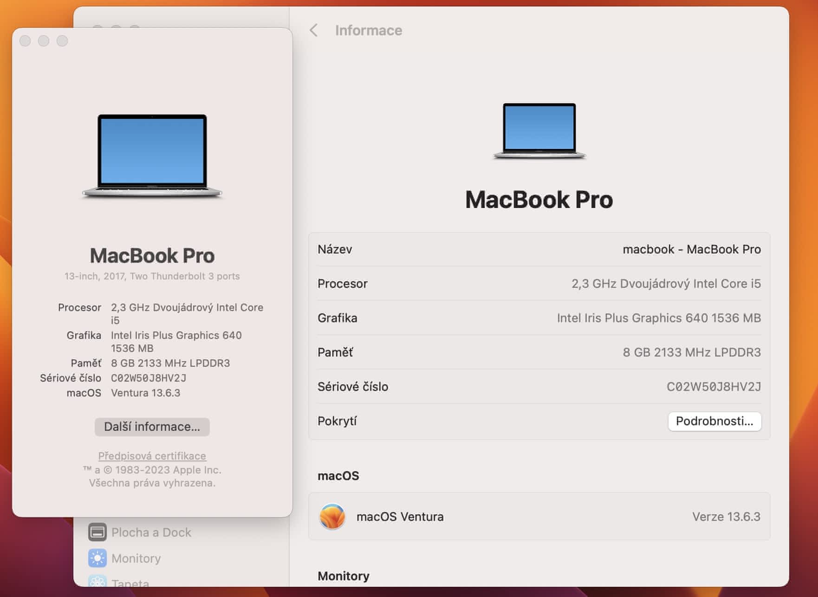This screenshot has width=818, height=597.
Task: Click the Název row label
Action: coord(335,249)
